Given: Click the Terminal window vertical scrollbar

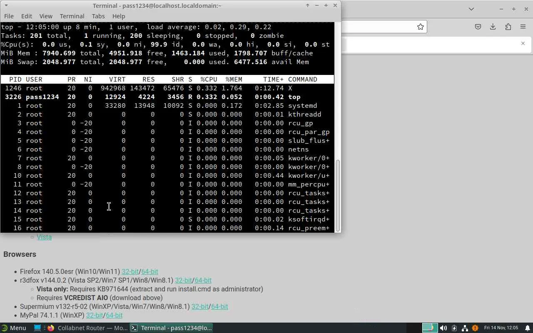Looking at the screenshot, I should point(338,195).
